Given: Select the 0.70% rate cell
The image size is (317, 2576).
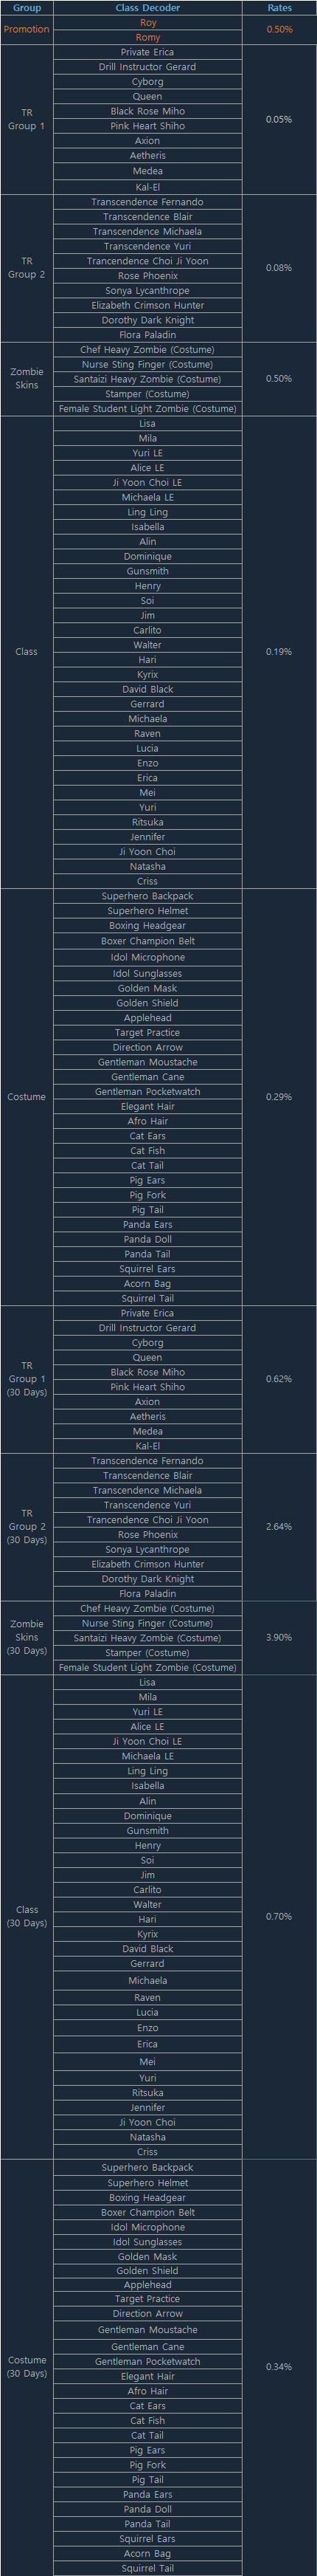Looking at the screenshot, I should pos(279,1917).
